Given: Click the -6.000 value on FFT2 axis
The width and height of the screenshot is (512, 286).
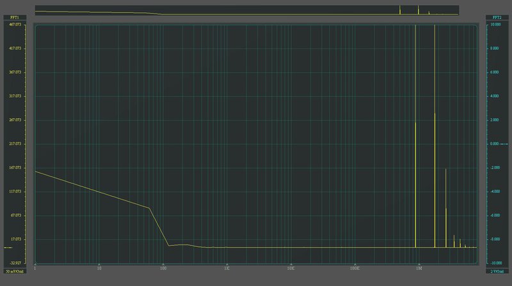Looking at the screenshot, I should tap(495, 215).
